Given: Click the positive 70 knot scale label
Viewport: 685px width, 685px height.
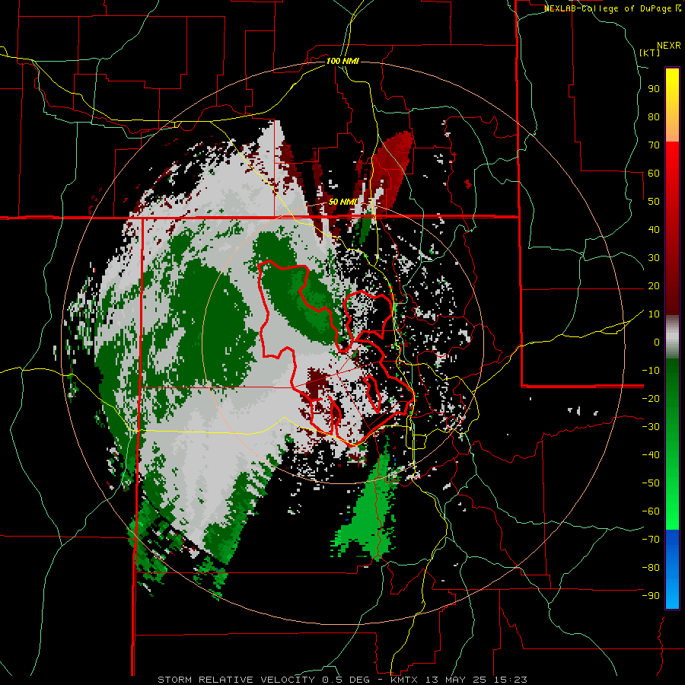Looking at the screenshot, I should click(654, 145).
